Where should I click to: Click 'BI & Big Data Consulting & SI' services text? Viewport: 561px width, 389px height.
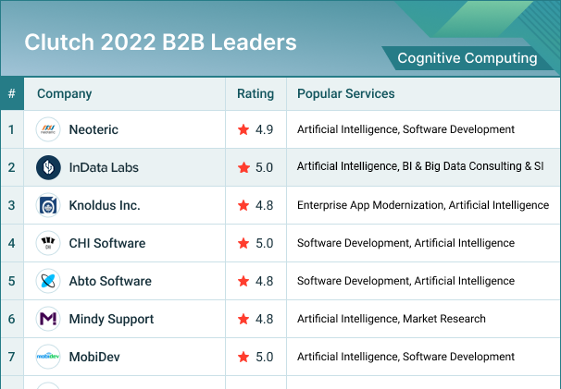[x=473, y=166]
